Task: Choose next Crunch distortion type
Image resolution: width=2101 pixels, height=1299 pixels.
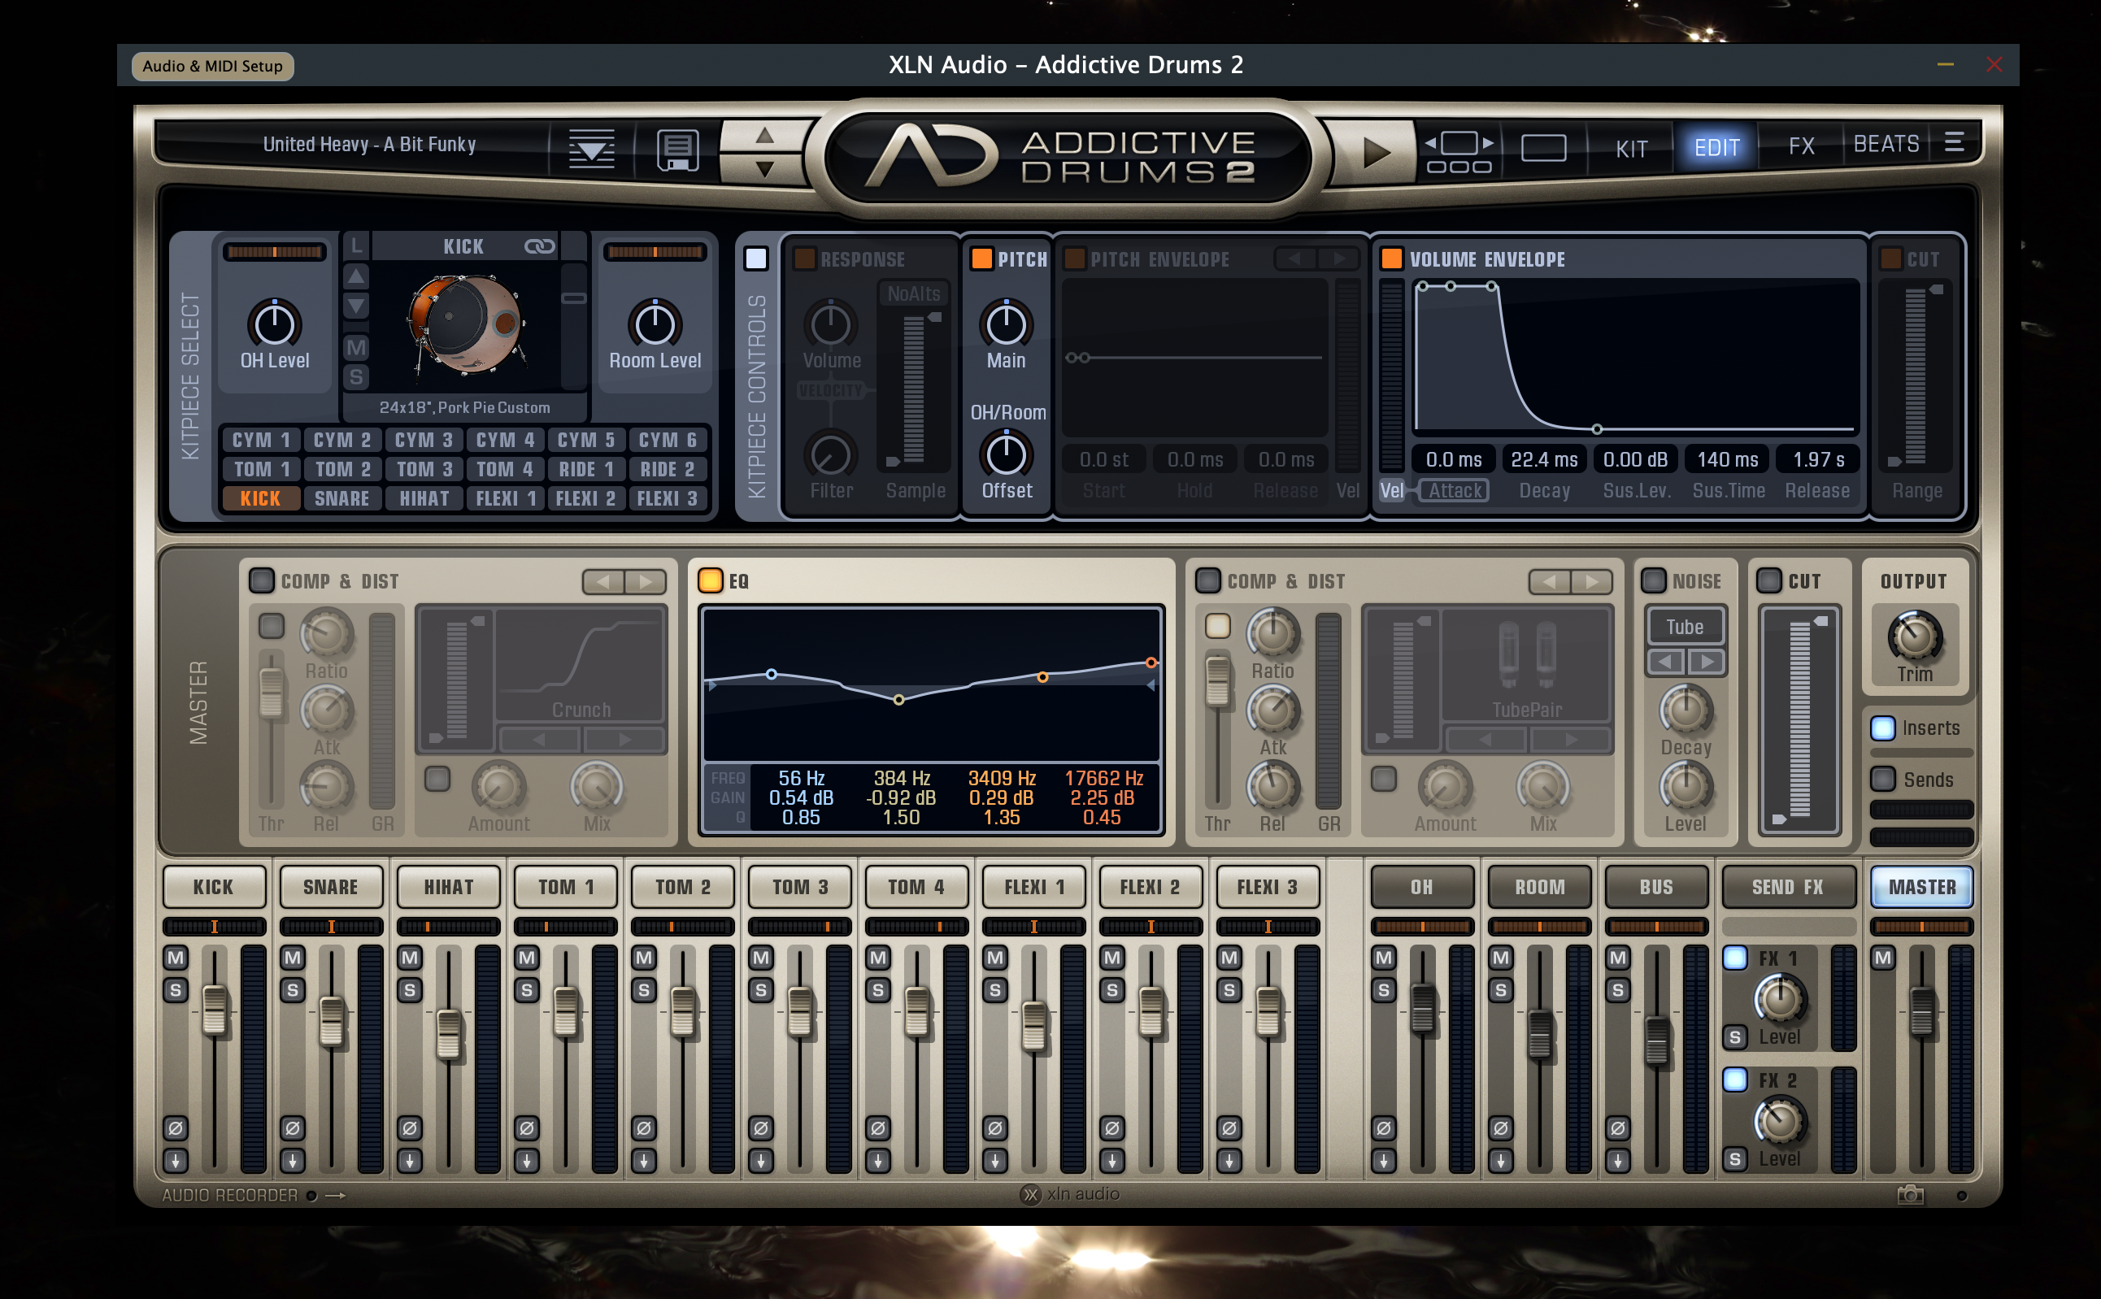Action: tap(624, 740)
